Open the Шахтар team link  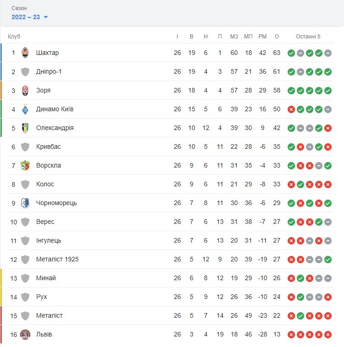click(x=47, y=53)
